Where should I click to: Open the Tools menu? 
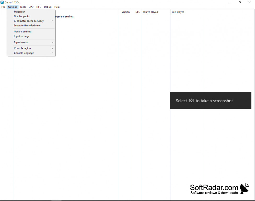(x=23, y=7)
